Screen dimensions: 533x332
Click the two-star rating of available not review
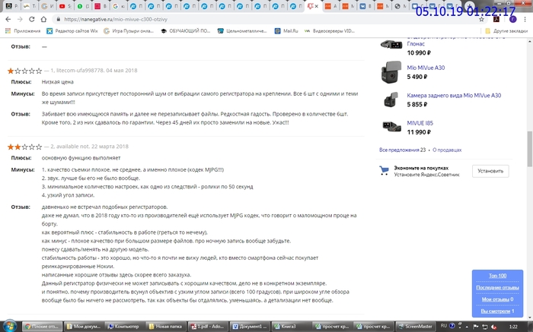point(24,147)
